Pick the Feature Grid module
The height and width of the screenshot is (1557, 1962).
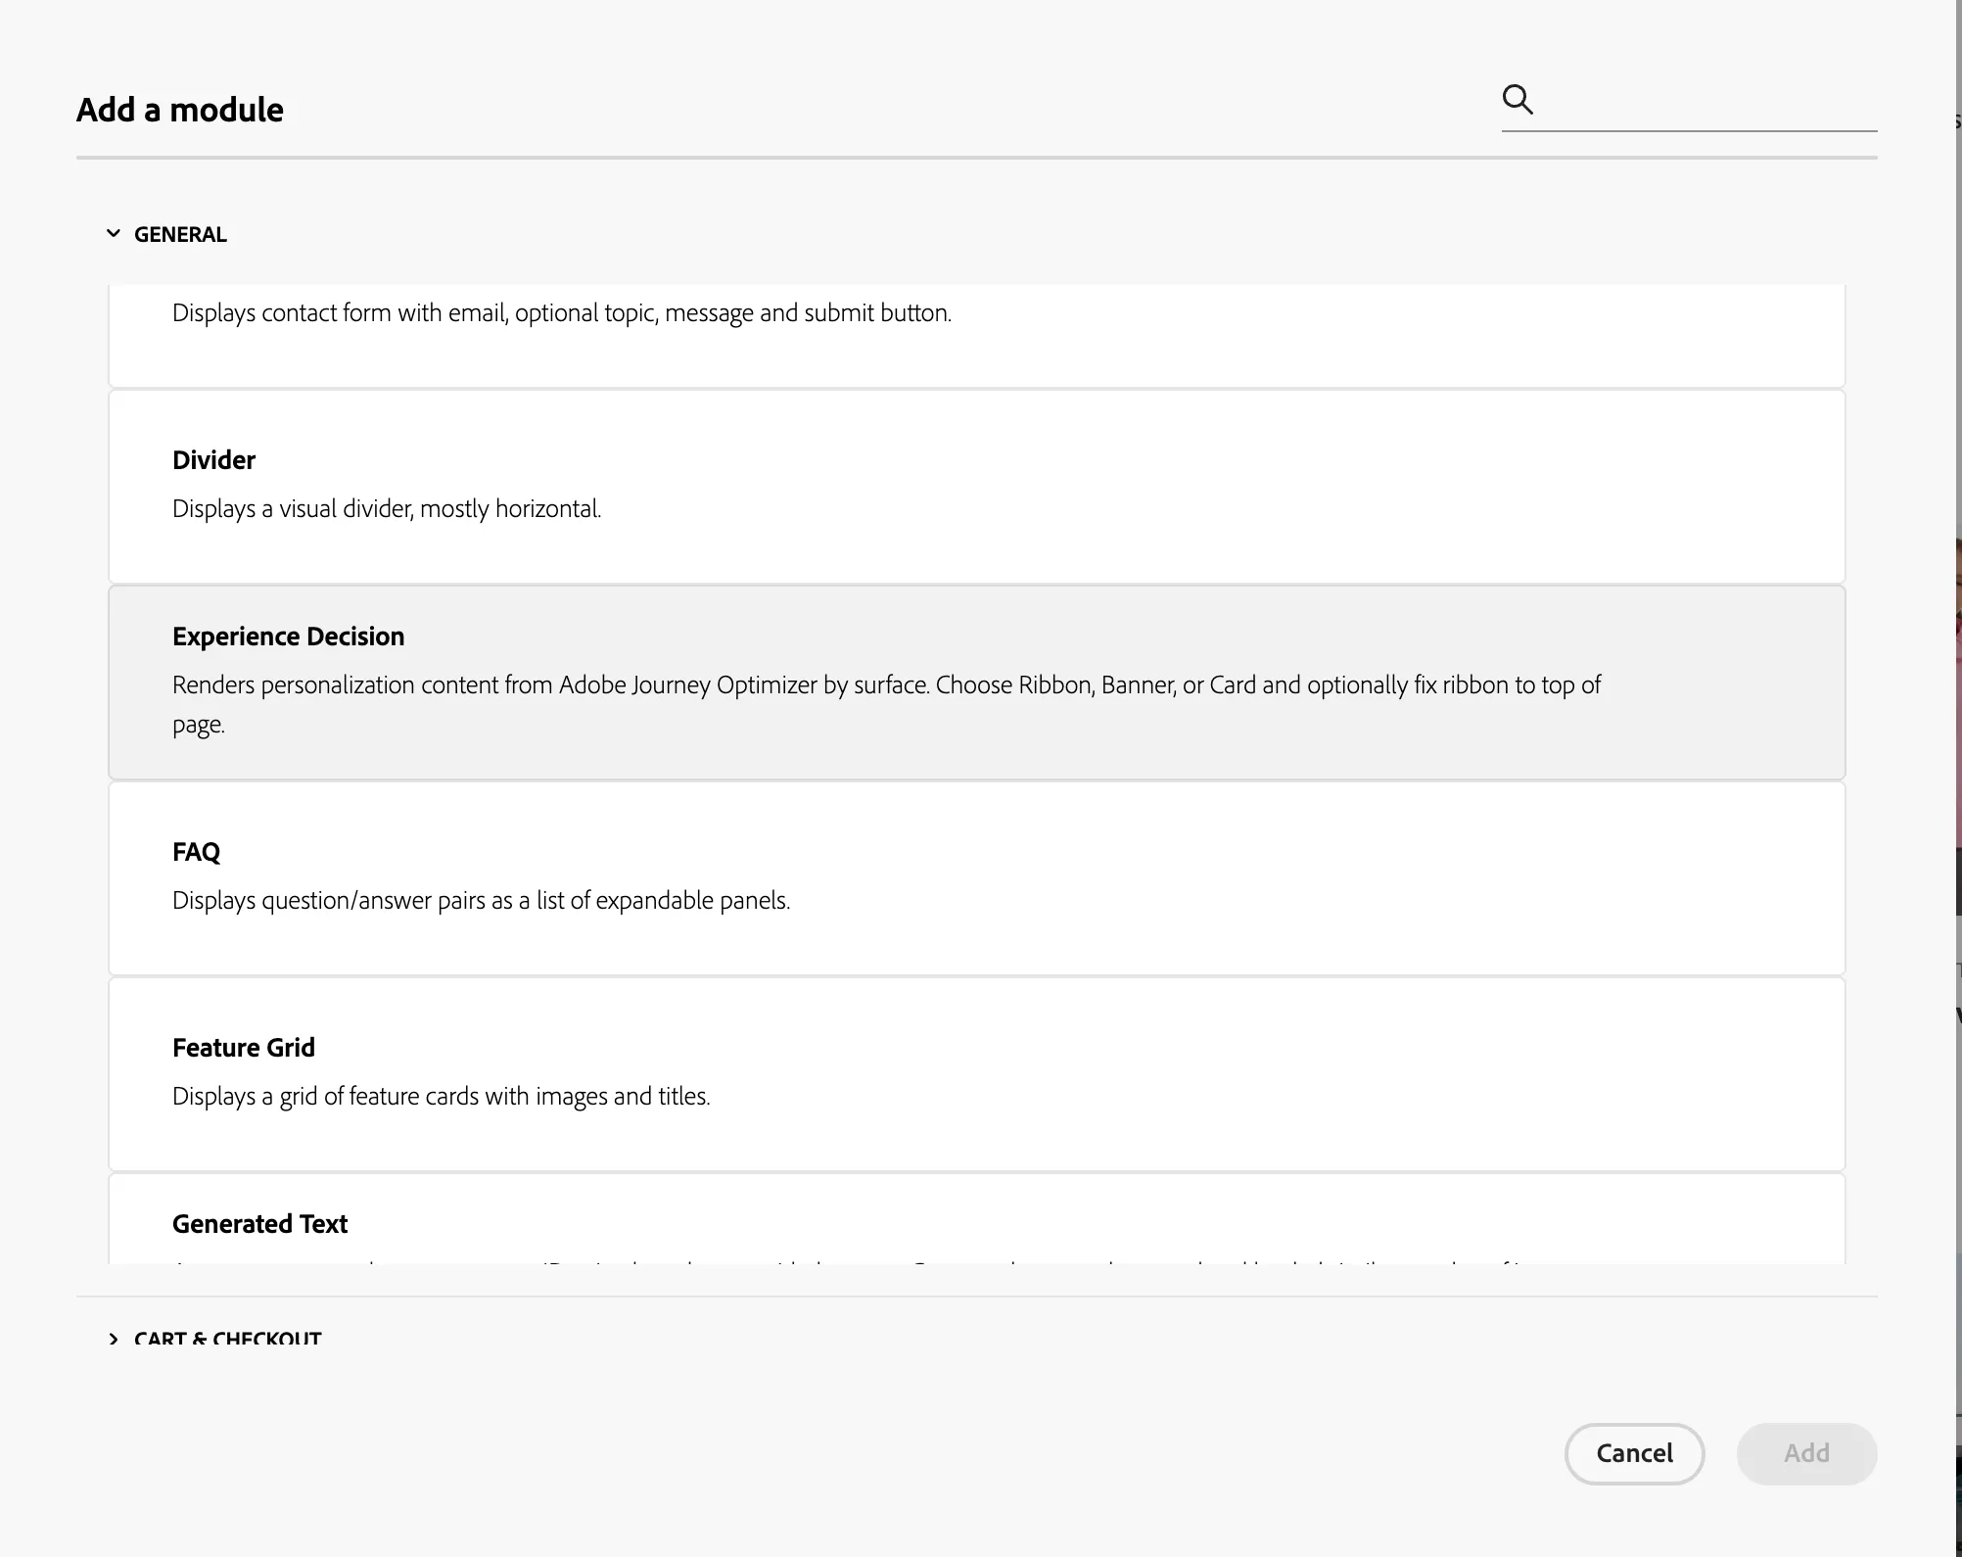pyautogui.click(x=976, y=1073)
